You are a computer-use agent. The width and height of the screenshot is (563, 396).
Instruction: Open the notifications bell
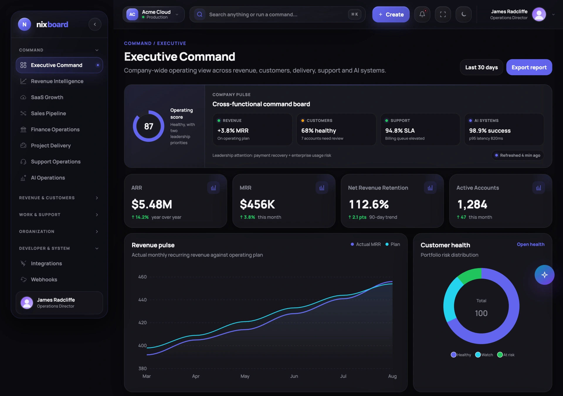[422, 14]
